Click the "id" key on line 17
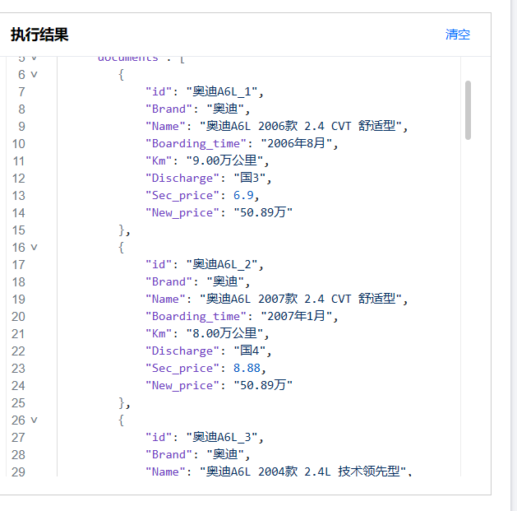This screenshot has height=511, width=517. click(x=159, y=264)
